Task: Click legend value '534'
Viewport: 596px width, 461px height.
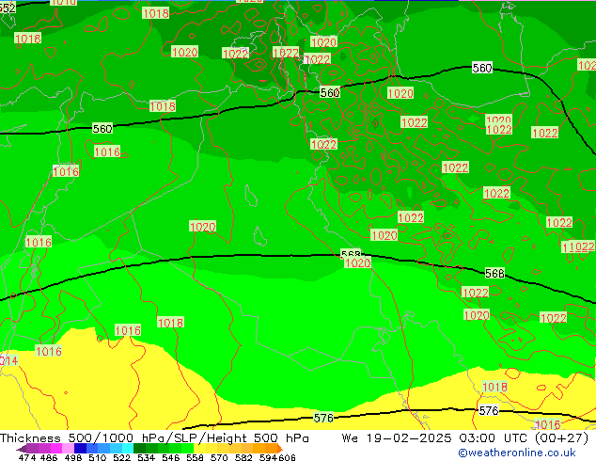Action: click(146, 457)
